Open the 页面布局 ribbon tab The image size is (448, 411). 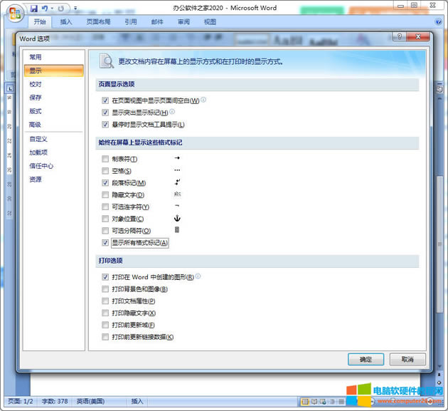coord(98,22)
